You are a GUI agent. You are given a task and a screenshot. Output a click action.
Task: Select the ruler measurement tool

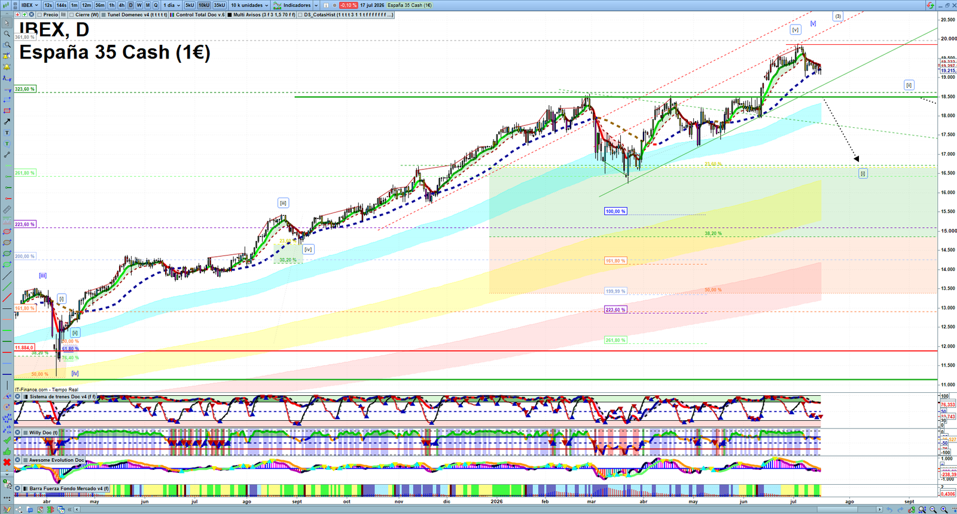pyautogui.click(x=7, y=210)
